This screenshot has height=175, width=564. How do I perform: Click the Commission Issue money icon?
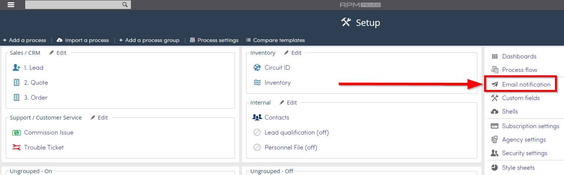17,132
